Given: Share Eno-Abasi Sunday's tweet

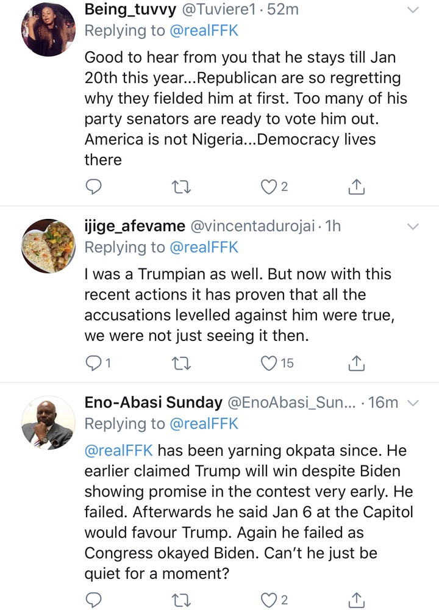Looking at the screenshot, I should (x=356, y=600).
